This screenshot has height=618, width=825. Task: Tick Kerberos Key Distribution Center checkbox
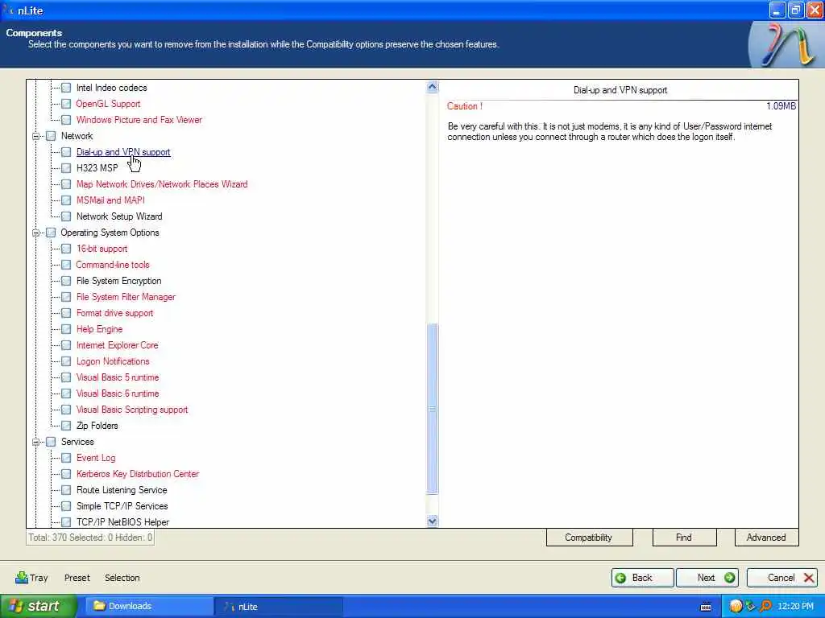pos(66,474)
